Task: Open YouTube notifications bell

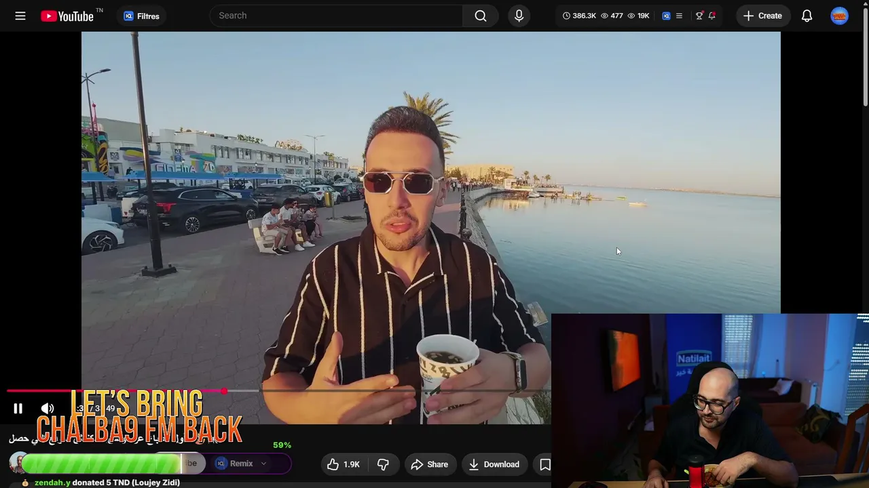Action: (807, 16)
